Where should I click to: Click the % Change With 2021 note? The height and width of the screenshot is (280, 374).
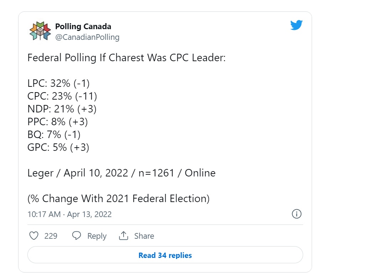119,199
